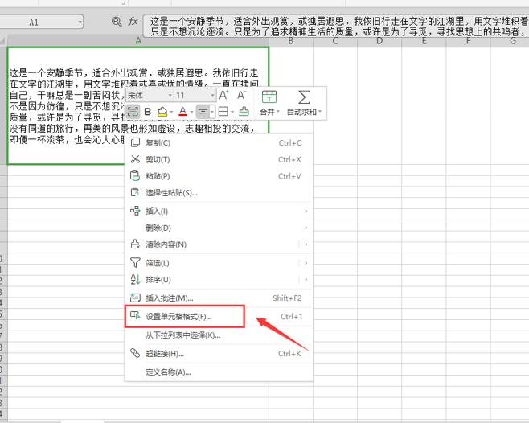Decrease font size with the smaller A icon
The width and height of the screenshot is (529, 423).
click(240, 95)
